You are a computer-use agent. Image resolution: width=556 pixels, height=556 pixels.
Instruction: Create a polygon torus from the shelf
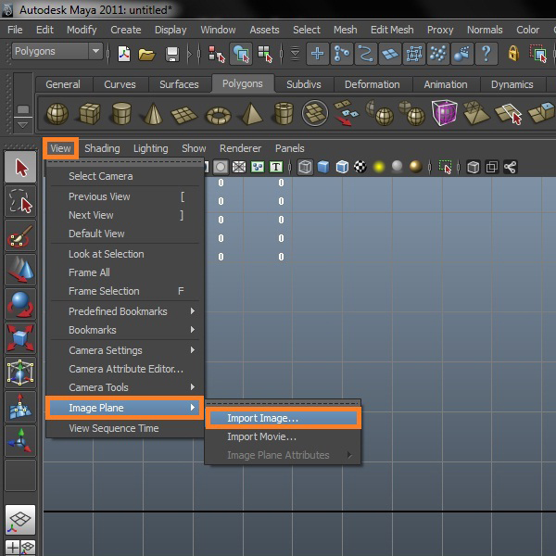[218, 116]
